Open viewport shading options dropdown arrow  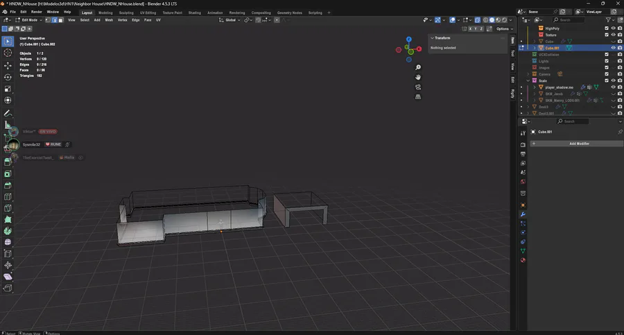pyautogui.click(x=510, y=20)
